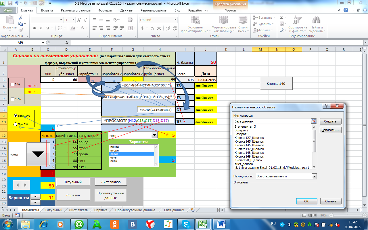The image size is (368, 230).
Task: Switch to the Формулы ribbon tab
Action: [x=105, y=10]
